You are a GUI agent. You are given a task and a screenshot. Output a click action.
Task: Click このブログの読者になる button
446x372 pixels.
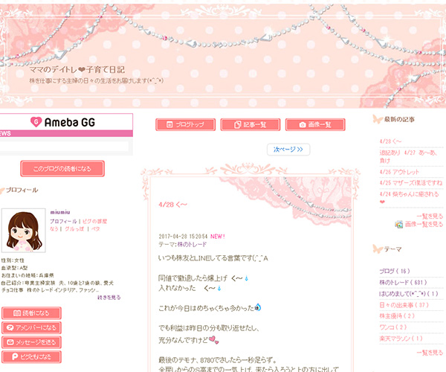point(62,169)
